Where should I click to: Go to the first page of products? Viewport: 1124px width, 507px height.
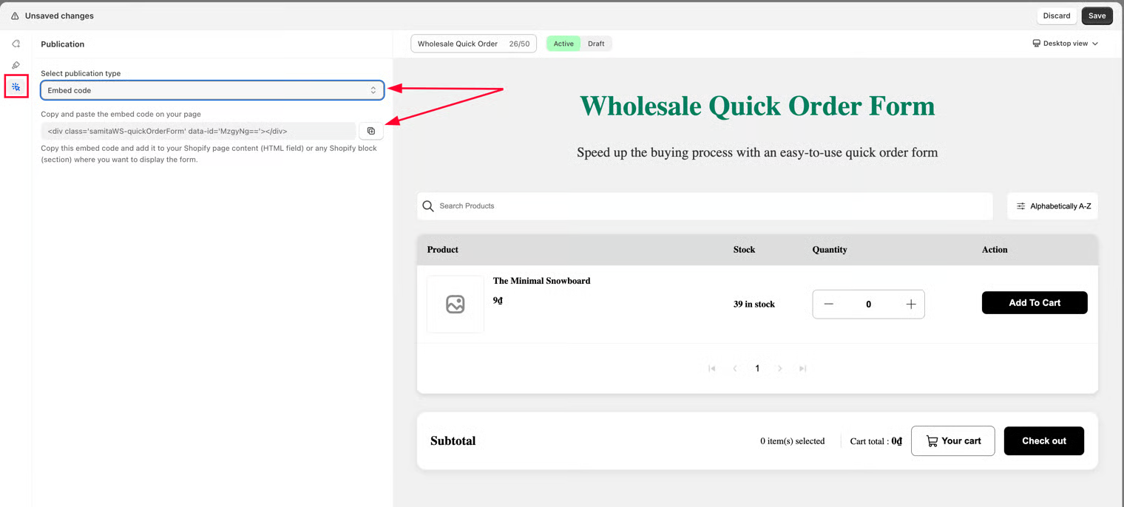click(711, 368)
